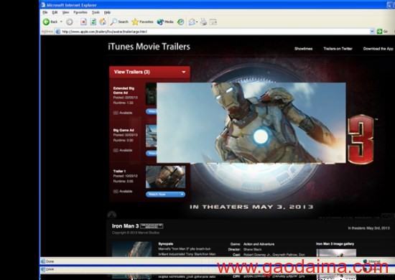The image size is (395, 280).
Task: Click the address bar URL field
Action: [x=214, y=32]
